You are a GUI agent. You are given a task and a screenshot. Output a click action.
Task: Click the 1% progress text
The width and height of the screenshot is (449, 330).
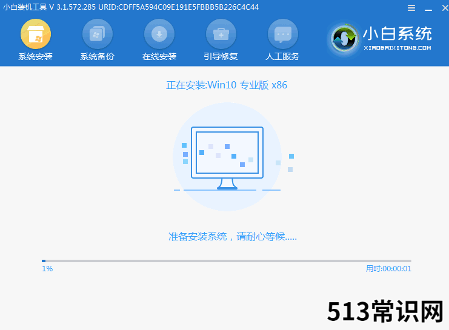(47, 269)
